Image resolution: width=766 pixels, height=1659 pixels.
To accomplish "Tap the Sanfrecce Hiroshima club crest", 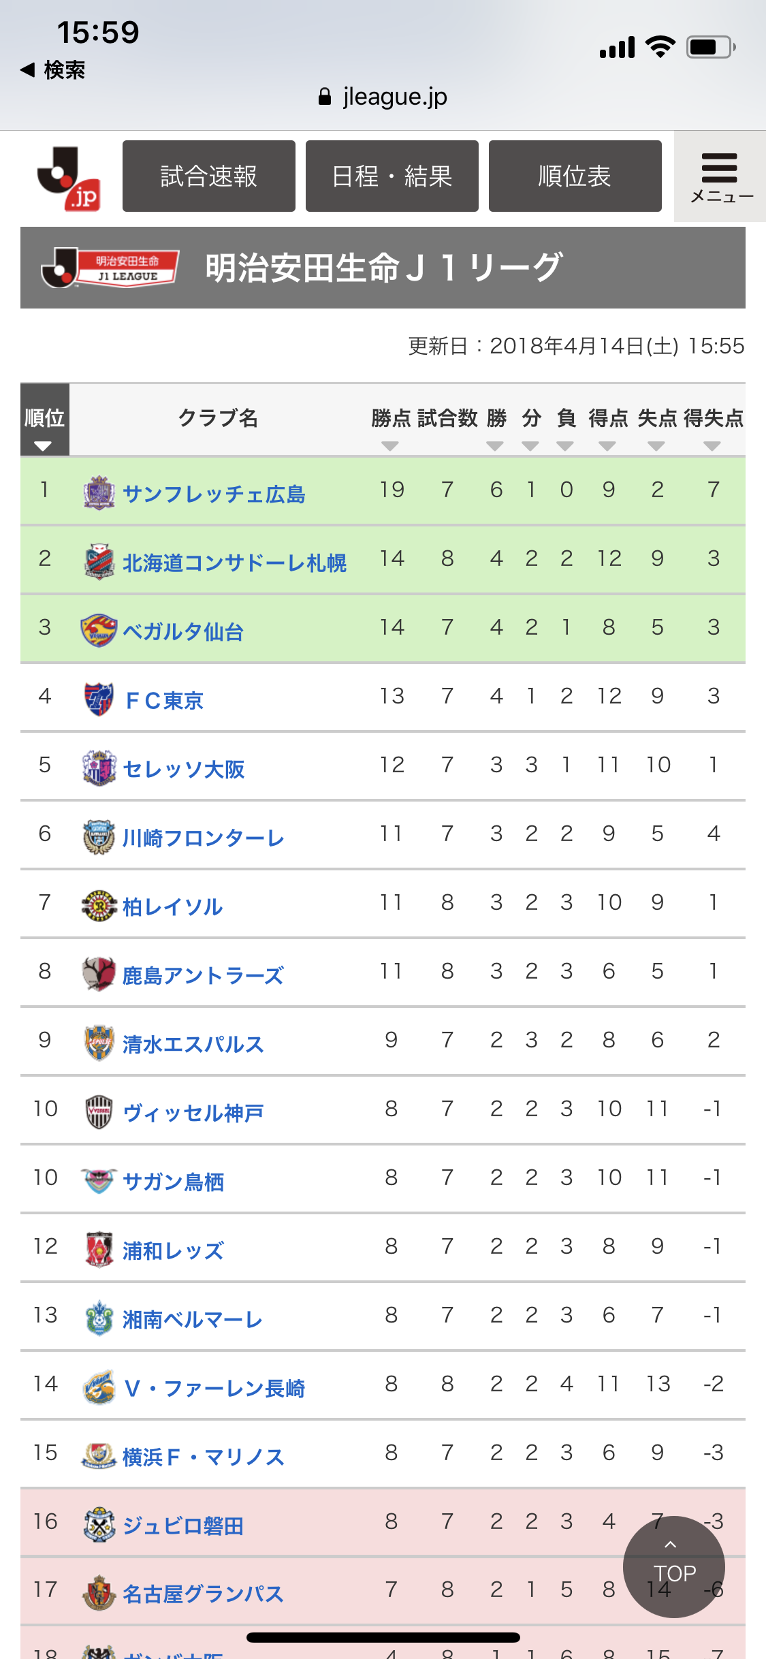I will 99,492.
